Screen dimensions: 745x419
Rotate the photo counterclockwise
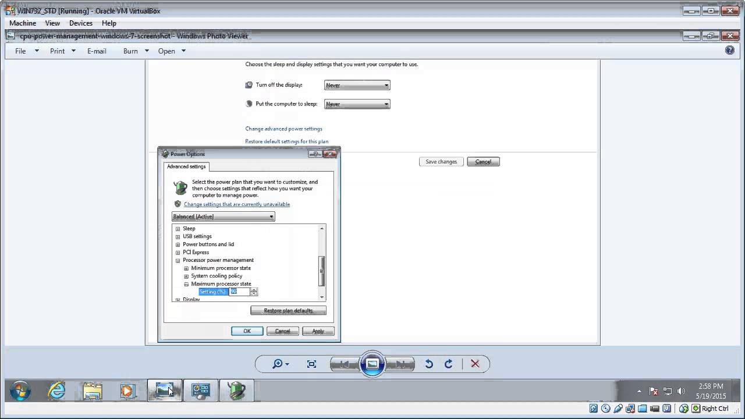(429, 364)
